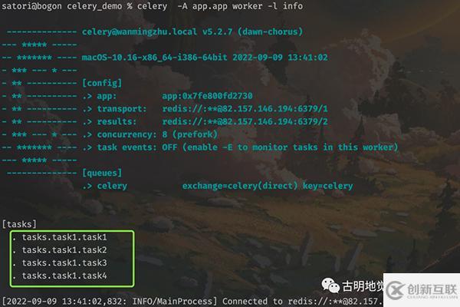Screen dimensions: 460x307
Task: Click the app:0x7fe800fd2730 value
Action: (207, 96)
